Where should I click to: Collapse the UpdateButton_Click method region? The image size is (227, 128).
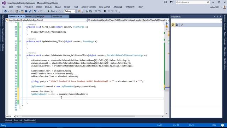tap(20, 41)
